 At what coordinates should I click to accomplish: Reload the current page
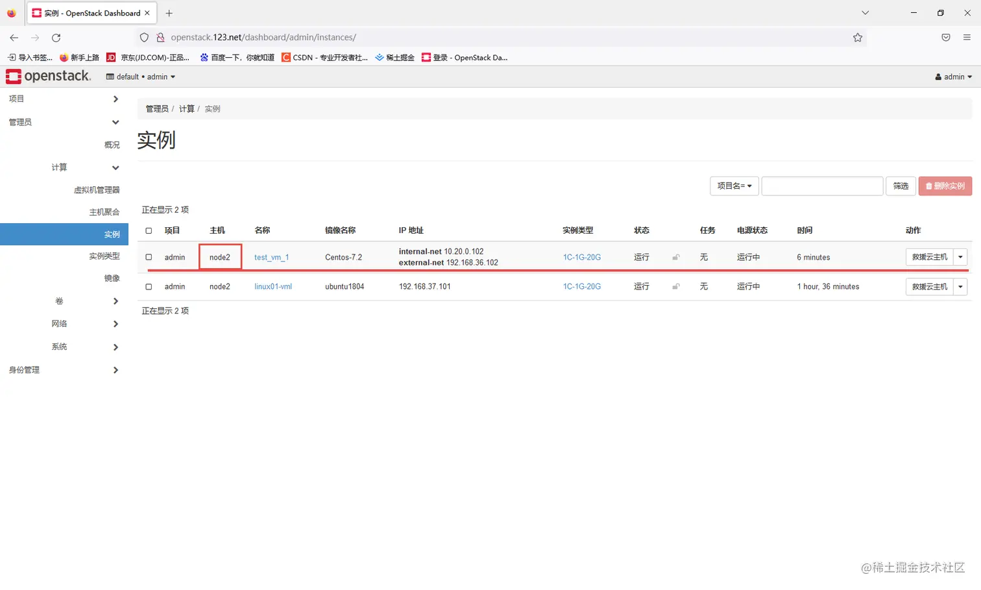(56, 38)
